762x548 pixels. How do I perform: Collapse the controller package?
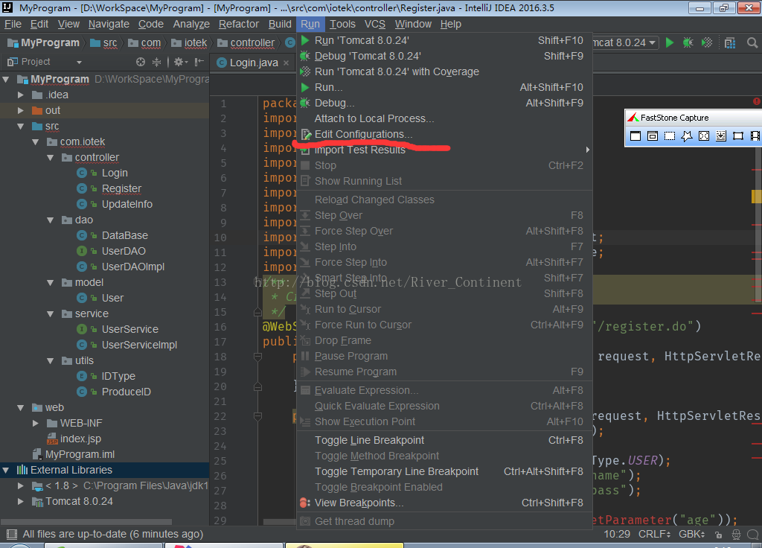tap(51, 158)
